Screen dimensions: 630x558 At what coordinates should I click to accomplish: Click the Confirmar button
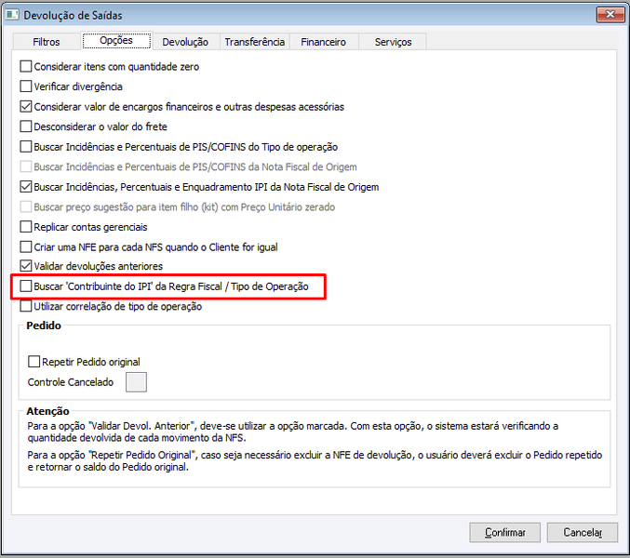tap(504, 532)
